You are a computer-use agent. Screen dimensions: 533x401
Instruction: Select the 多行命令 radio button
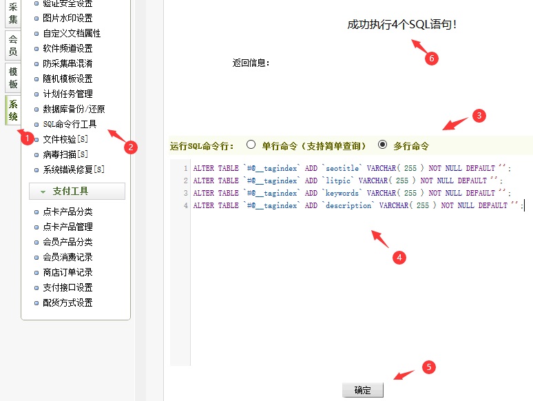pyautogui.click(x=382, y=145)
